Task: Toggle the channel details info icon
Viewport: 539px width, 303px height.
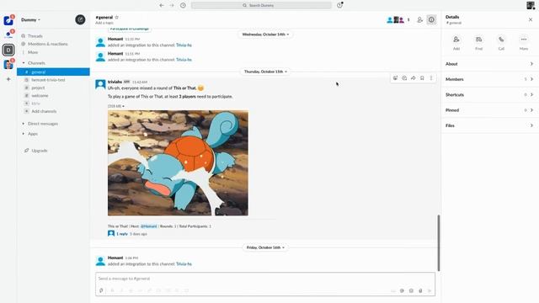Action: [x=431, y=20]
